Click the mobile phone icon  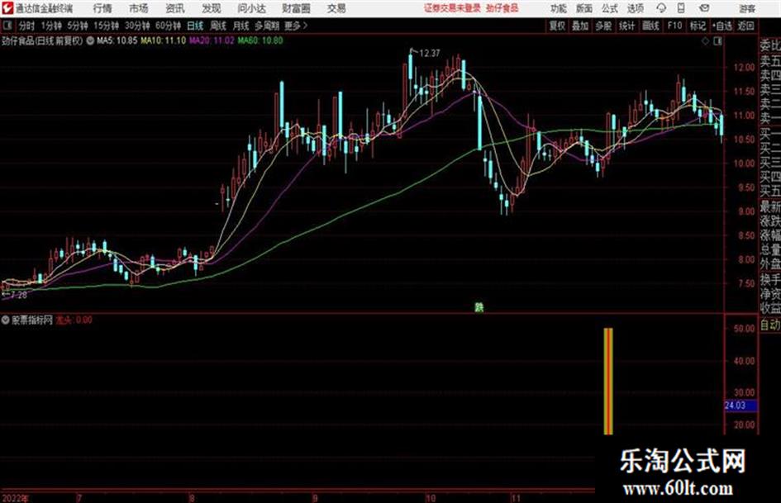click(x=681, y=8)
